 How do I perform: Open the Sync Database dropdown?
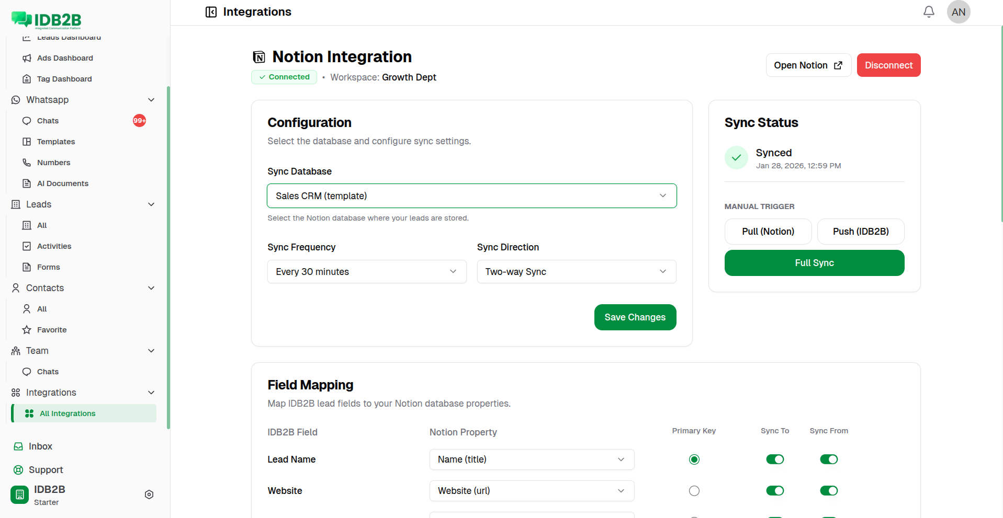click(471, 195)
